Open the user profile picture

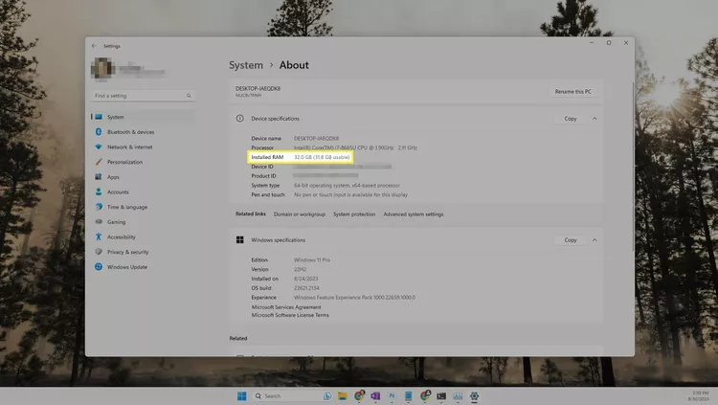click(x=102, y=69)
